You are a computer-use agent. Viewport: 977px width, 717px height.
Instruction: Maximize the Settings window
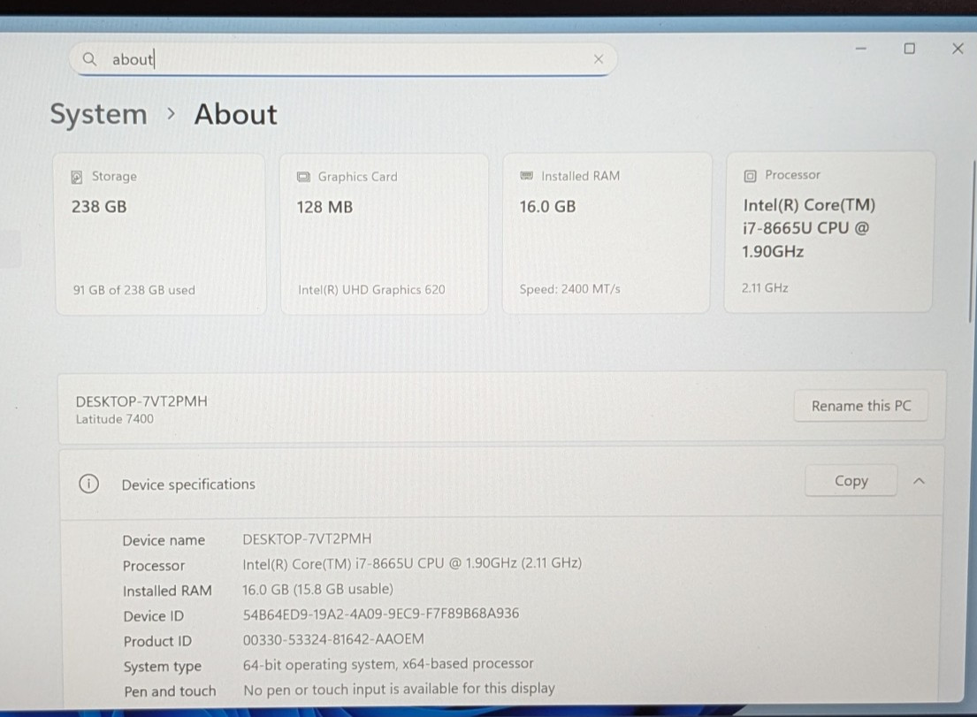pyautogui.click(x=909, y=49)
